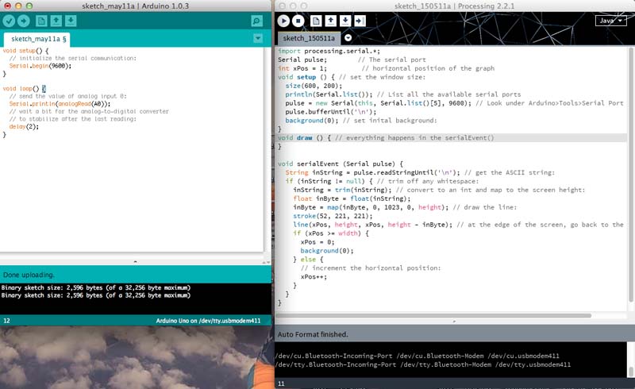Screen dimensions: 635x389
Task: Click the Verify checkmark button in Arduino
Action: point(9,21)
